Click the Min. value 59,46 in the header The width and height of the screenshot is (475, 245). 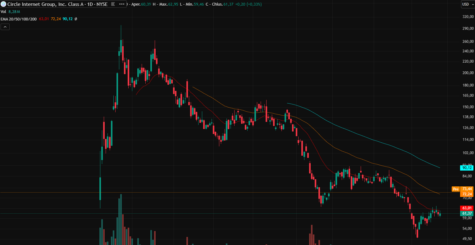[x=199, y=4]
